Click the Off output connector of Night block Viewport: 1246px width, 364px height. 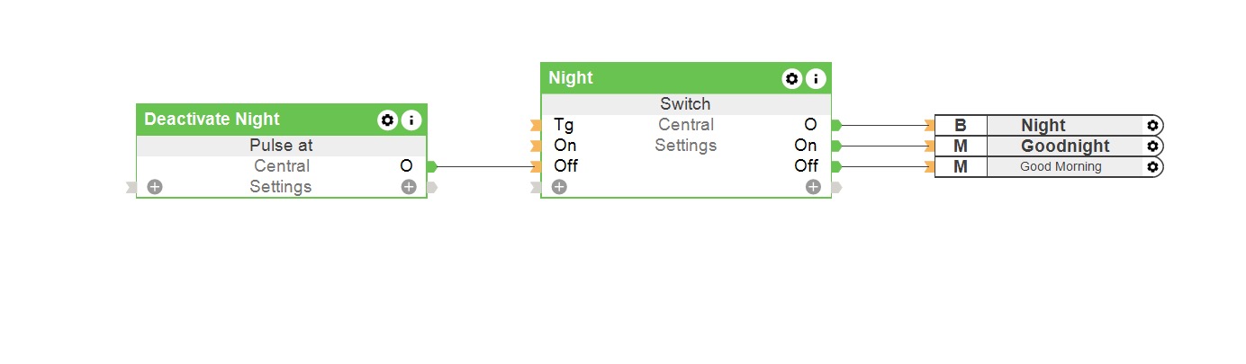pos(835,166)
